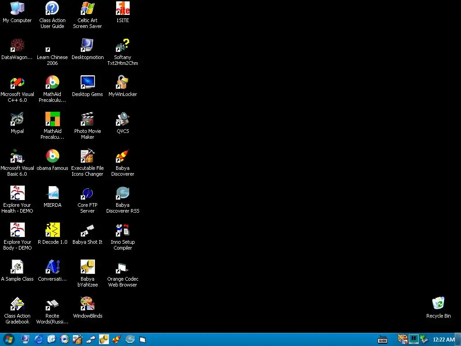Screen dimensions: 461x346
Task: Open MathAid Precalculu... shortcut with round colorful icon
Action: 52,89
